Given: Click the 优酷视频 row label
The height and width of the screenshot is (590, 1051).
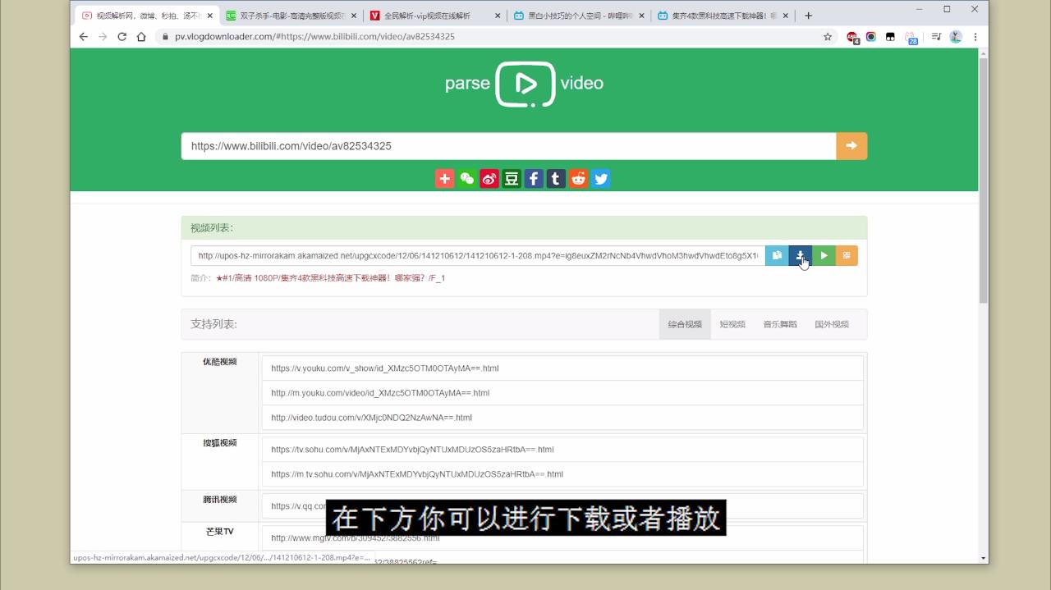Looking at the screenshot, I should click(x=220, y=362).
